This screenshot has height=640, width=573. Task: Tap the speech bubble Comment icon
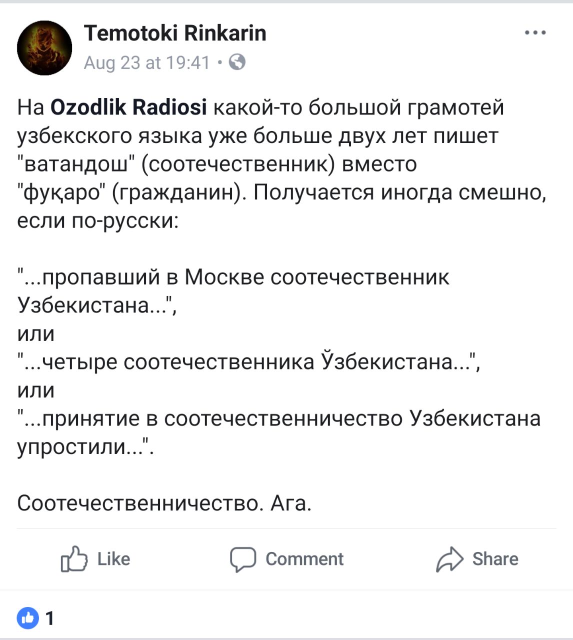(x=243, y=559)
